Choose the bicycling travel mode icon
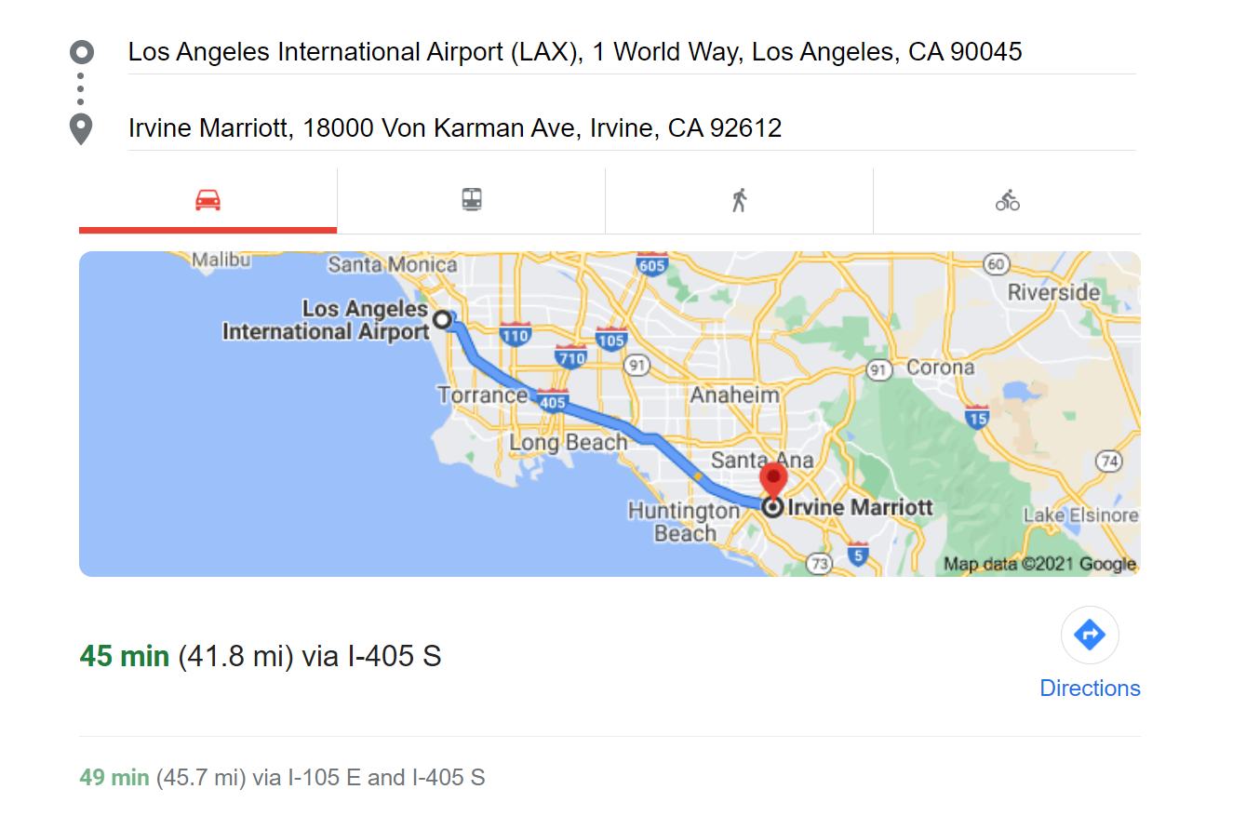The image size is (1246, 816). tap(1008, 200)
